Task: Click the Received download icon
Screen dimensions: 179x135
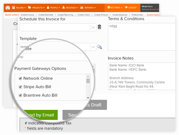Action: coord(64,7)
